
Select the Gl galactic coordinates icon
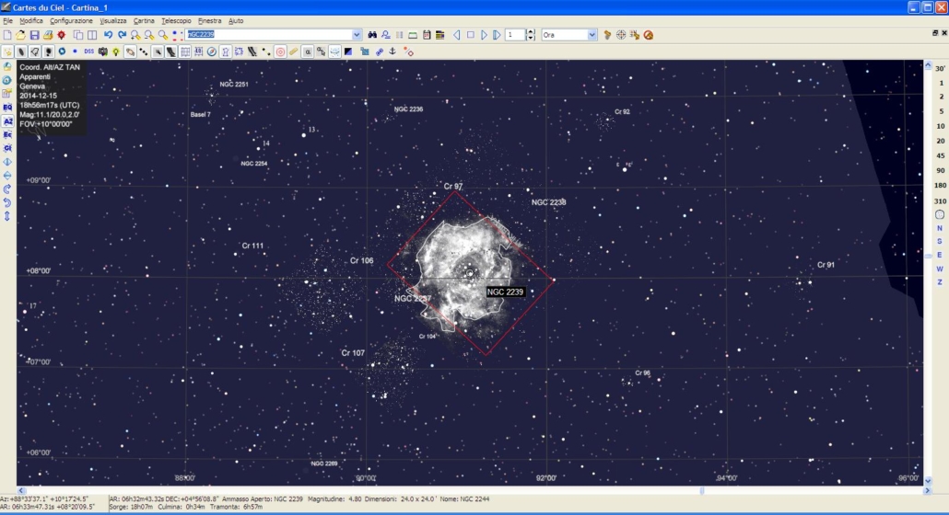(x=7, y=149)
